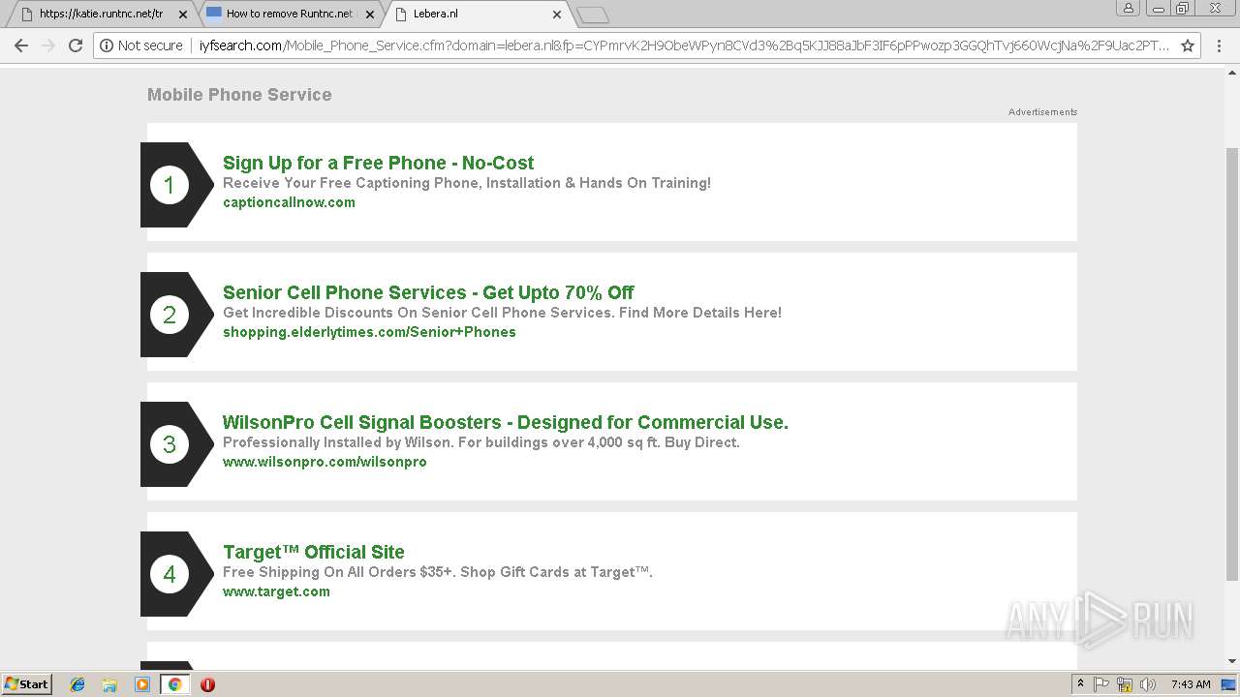Image resolution: width=1240 pixels, height=697 pixels.
Task: Click the vertical scrollbar thumb
Action: click(1232, 364)
